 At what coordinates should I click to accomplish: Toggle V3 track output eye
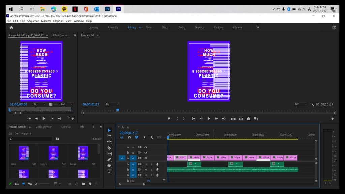(x=146, y=147)
